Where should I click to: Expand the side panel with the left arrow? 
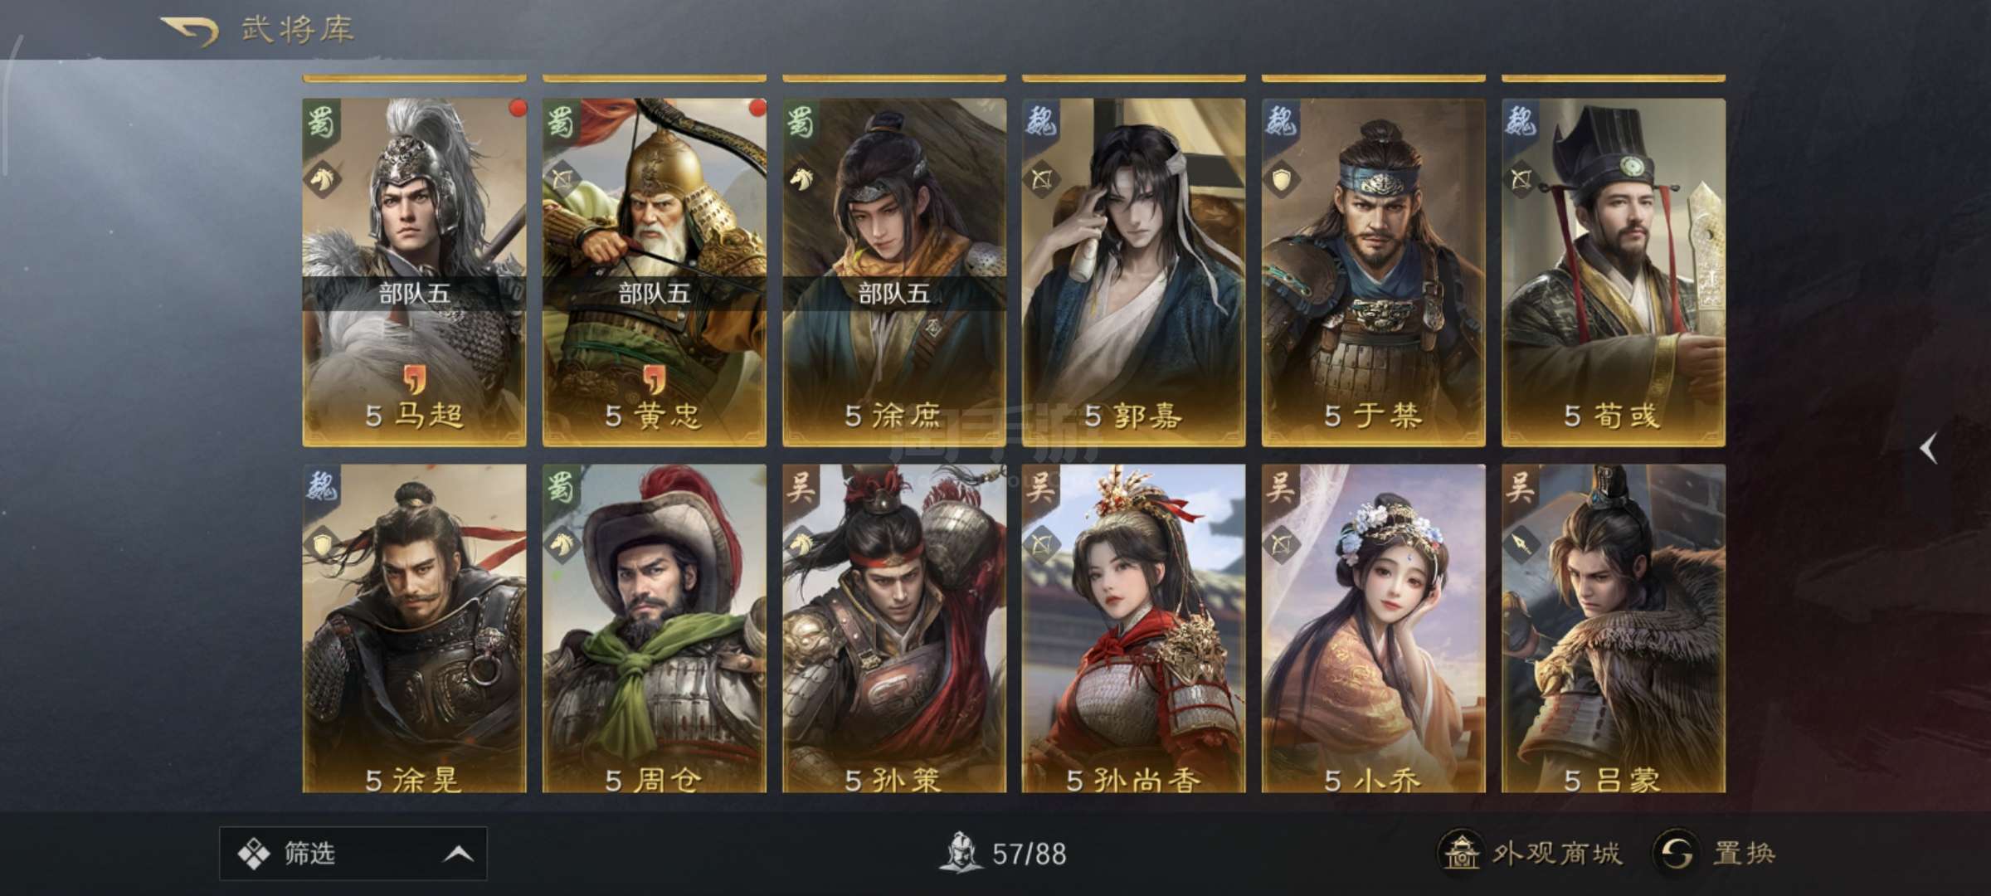pos(1929,449)
